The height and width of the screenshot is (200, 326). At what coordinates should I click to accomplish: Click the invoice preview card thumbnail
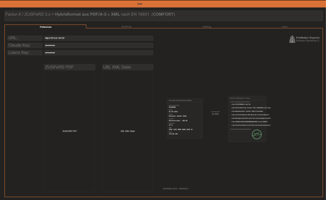185,118
